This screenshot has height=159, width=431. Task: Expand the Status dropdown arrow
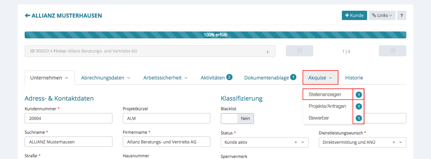click(303, 142)
